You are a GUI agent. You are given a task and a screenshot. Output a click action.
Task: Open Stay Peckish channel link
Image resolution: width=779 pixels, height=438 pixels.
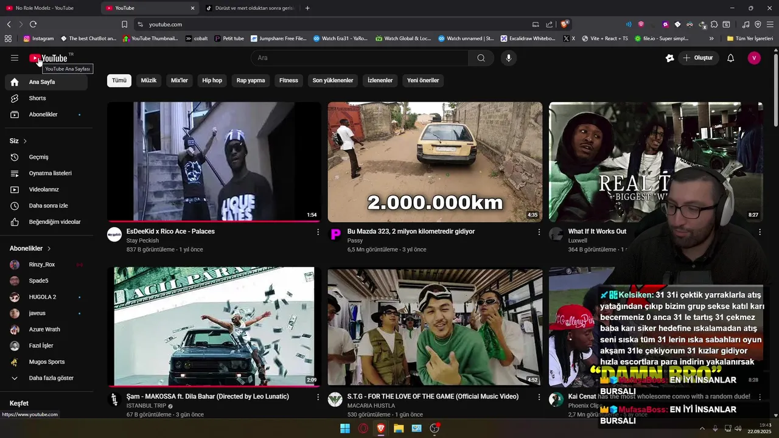[142, 241]
